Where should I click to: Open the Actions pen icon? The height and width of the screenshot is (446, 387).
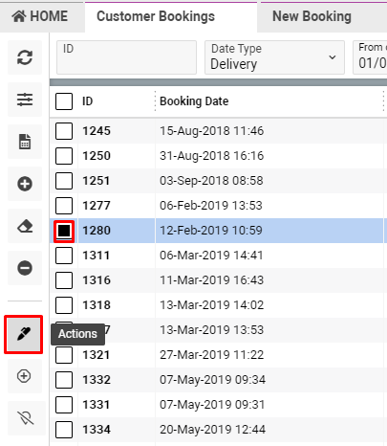(x=24, y=334)
